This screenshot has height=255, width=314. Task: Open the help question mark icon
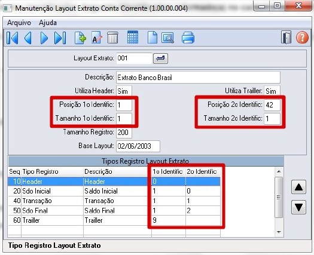(x=302, y=38)
